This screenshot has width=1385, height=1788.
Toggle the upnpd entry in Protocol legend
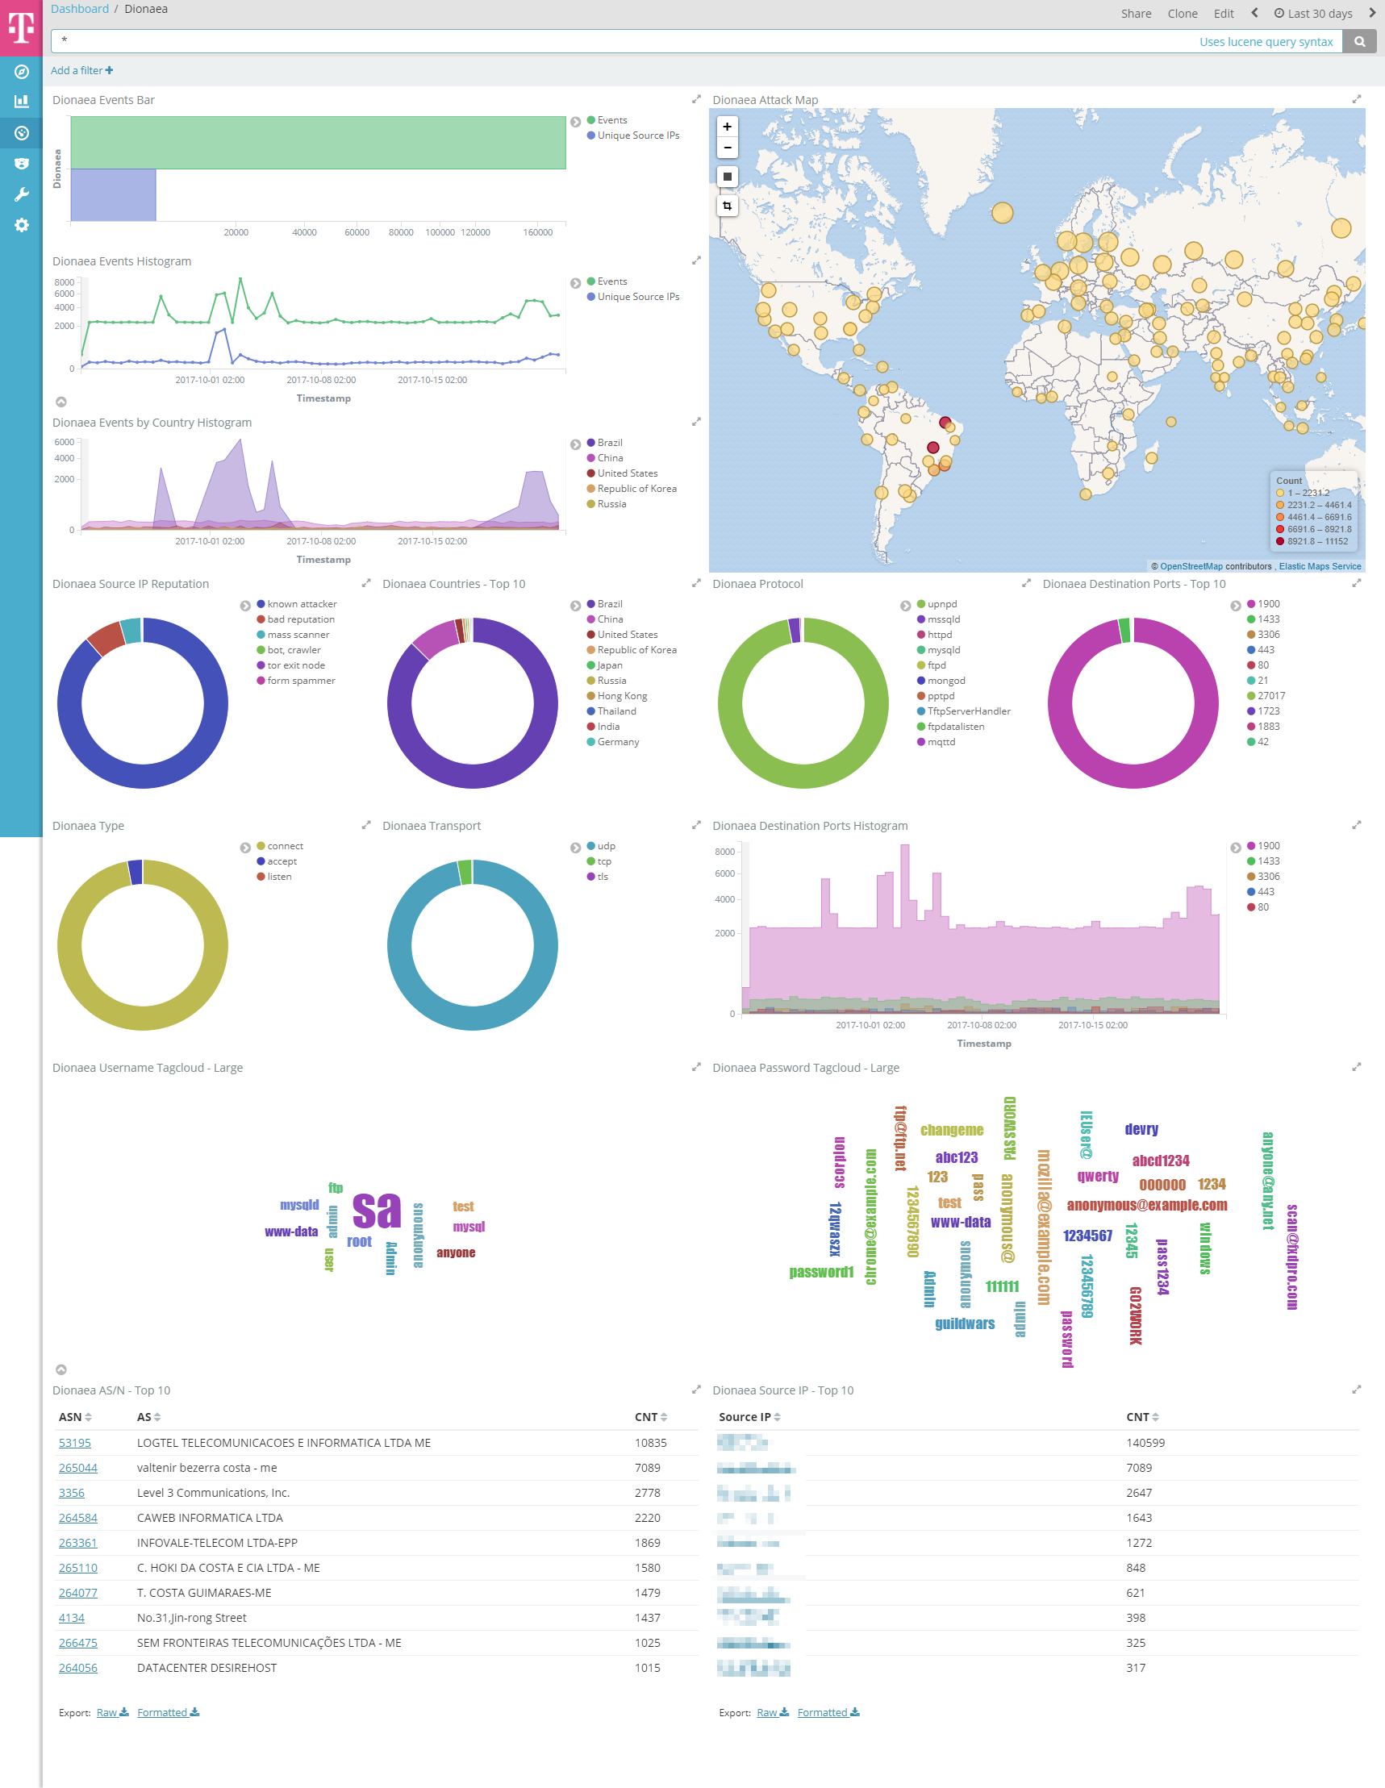click(x=942, y=604)
